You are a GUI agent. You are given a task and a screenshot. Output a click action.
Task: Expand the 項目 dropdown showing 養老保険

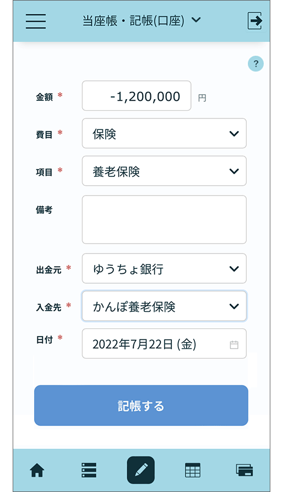164,171
